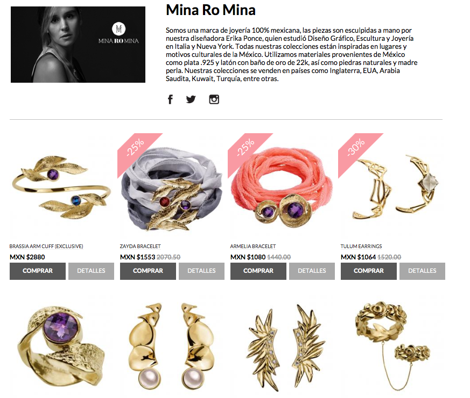Viewport: 470px width, 398px height.
Task: Click Comprar under Armelia Bracelet
Action: coord(258,271)
